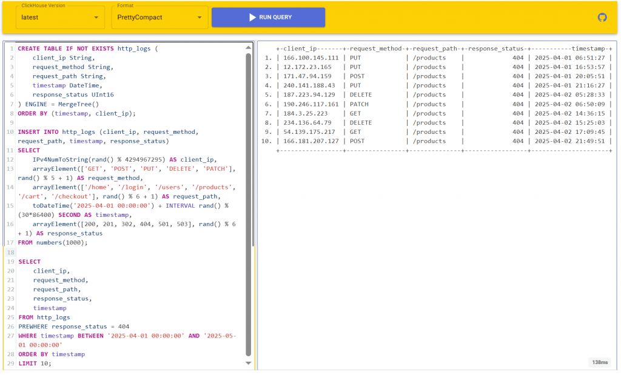Click the 'LIMIT 10;' line in editor
Screen dimensions: 621x375
coord(35,363)
